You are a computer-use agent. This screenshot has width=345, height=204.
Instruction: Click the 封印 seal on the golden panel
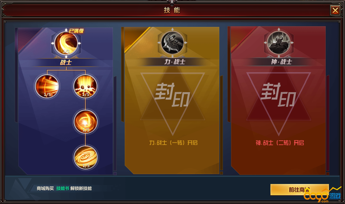172,95
